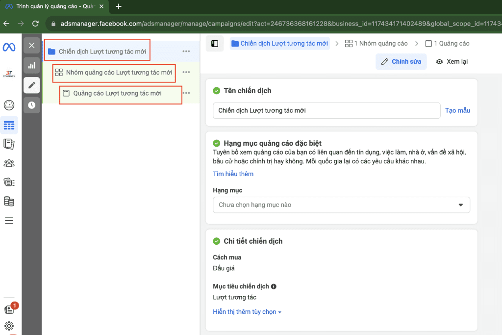Reload the page in browser
502x335 pixels.
[x=35, y=24]
